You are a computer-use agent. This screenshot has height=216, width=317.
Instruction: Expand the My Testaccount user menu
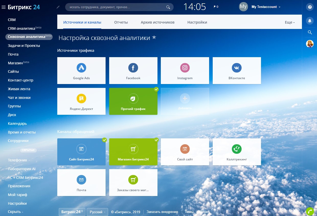(266, 7)
